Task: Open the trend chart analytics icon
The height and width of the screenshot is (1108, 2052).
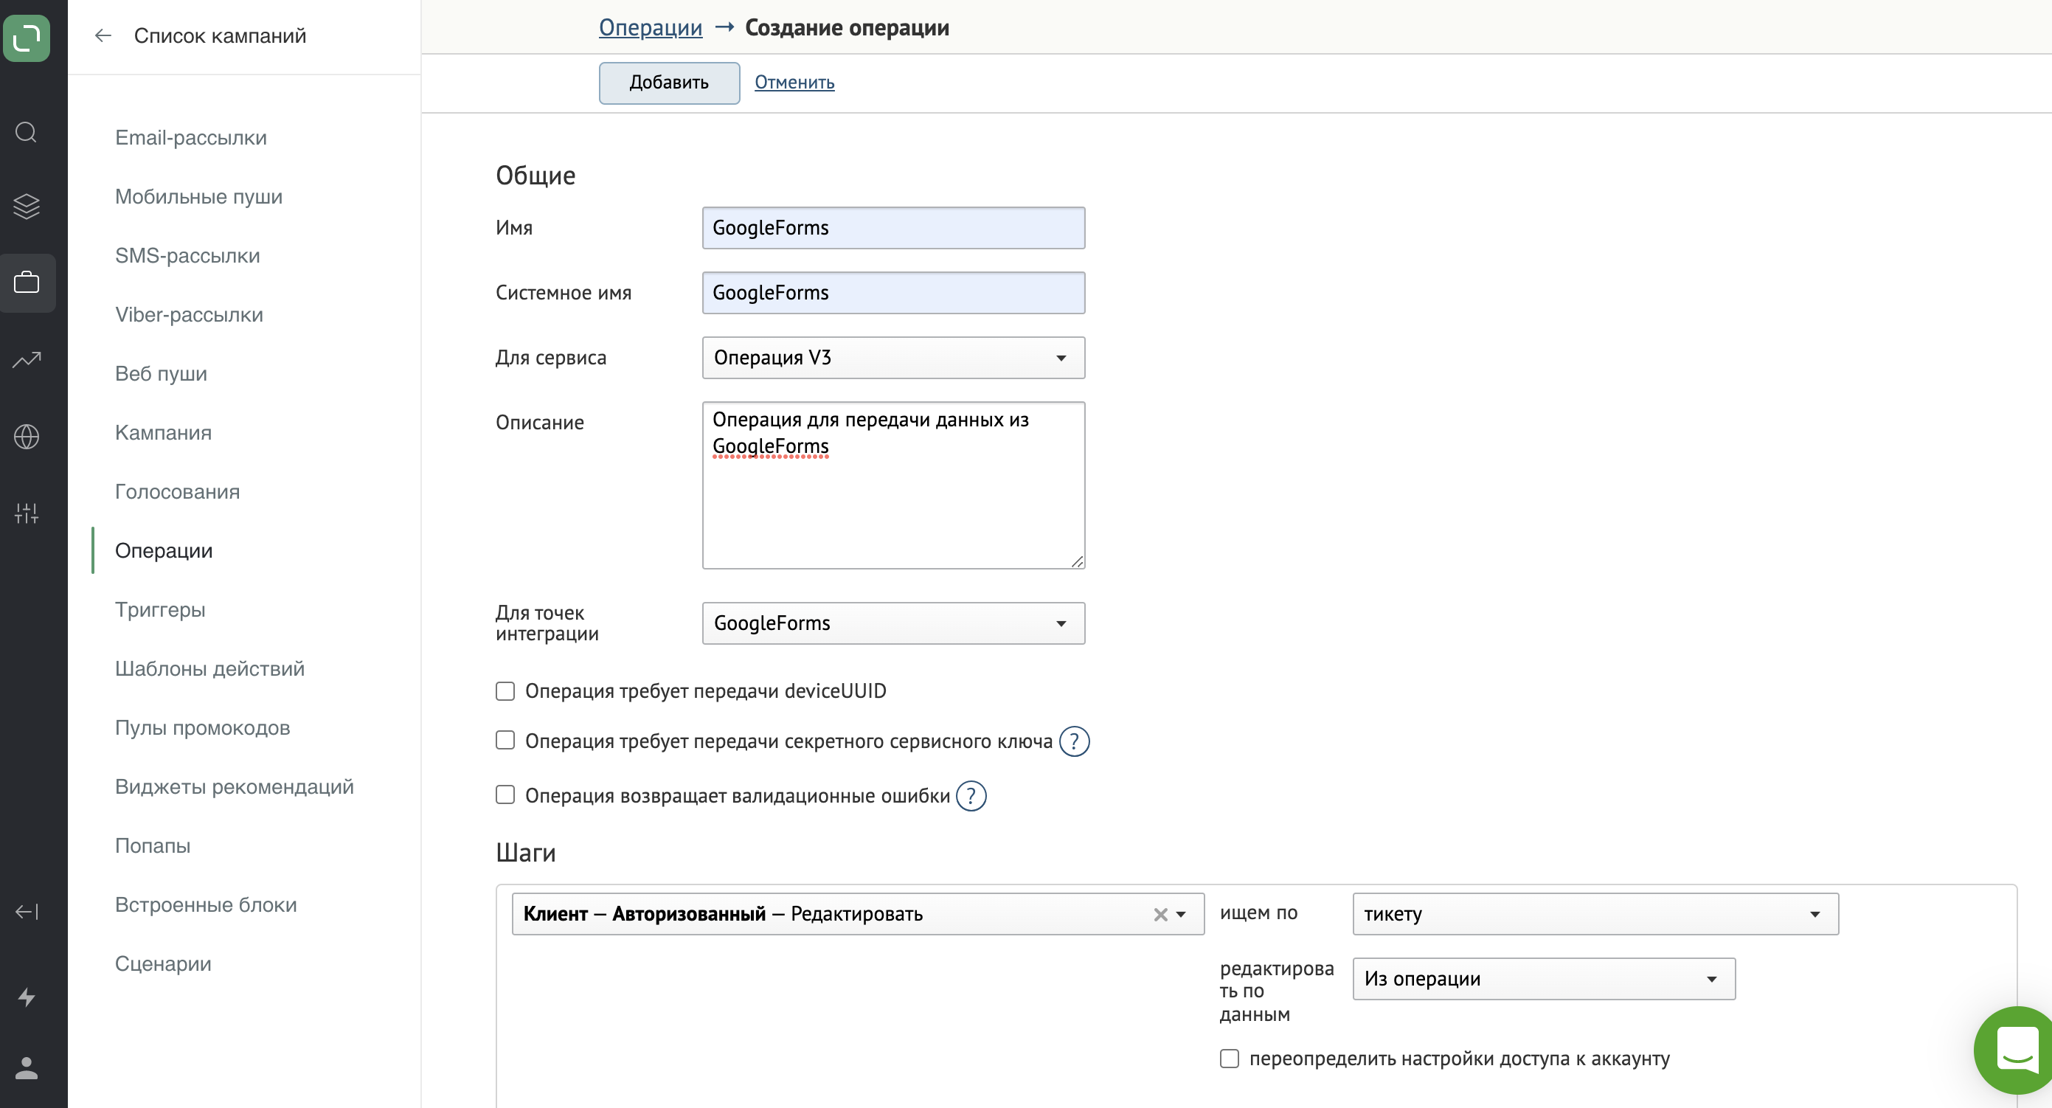Action: (27, 360)
